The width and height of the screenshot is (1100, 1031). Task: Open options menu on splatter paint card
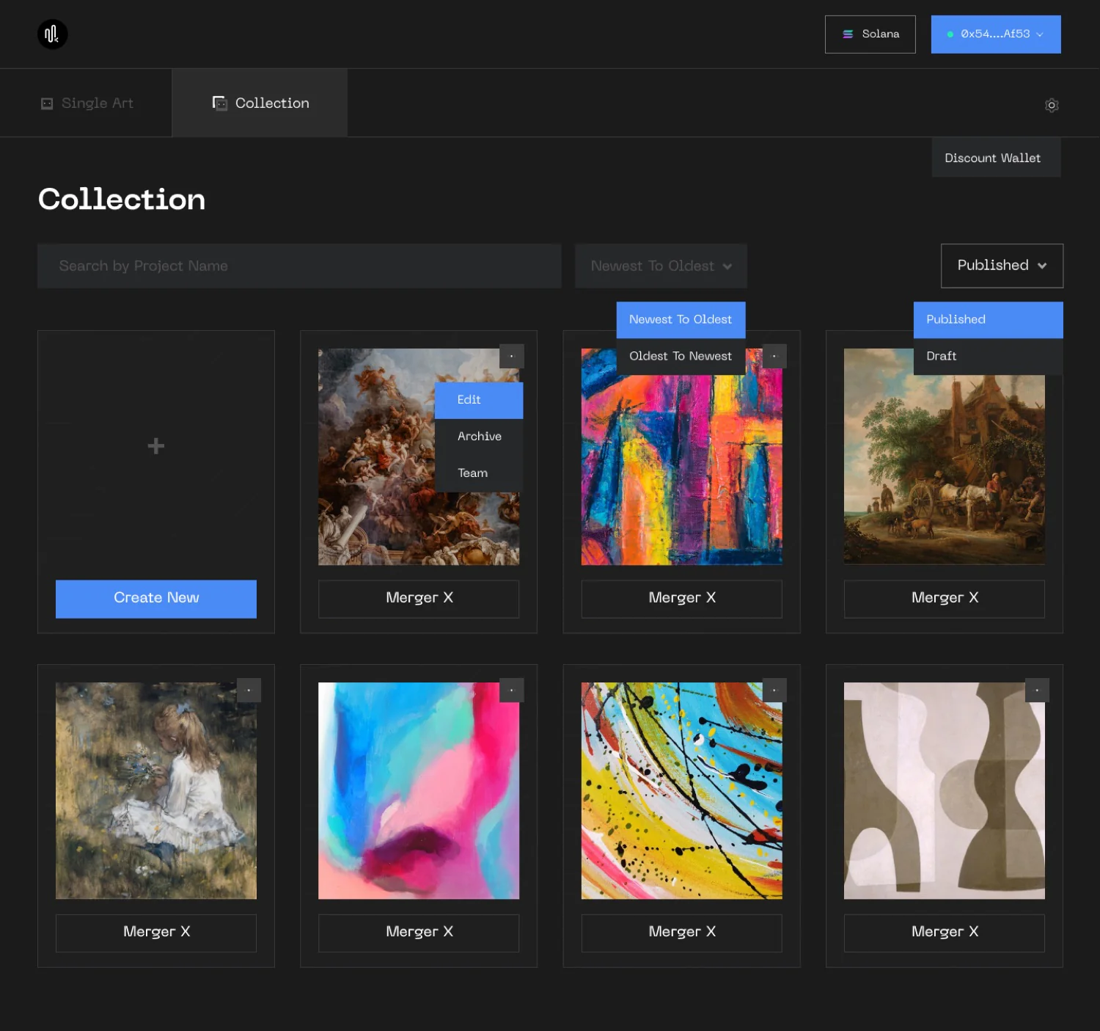point(774,690)
